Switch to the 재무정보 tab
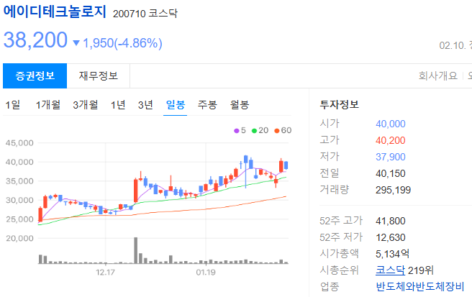This screenshot has height=297, width=472. pyautogui.click(x=99, y=76)
